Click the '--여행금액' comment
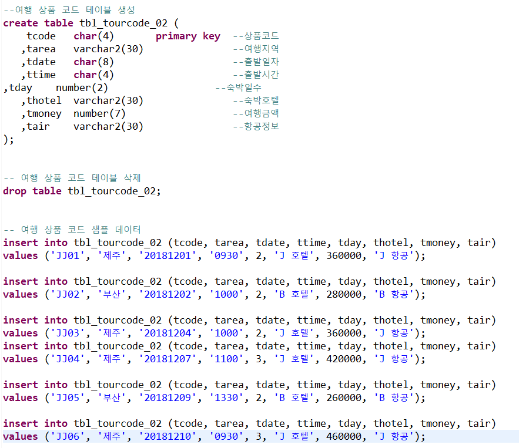 coord(256,113)
